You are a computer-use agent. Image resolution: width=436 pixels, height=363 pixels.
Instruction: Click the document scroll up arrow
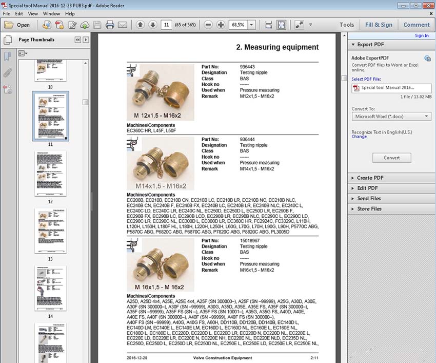pyautogui.click(x=344, y=35)
